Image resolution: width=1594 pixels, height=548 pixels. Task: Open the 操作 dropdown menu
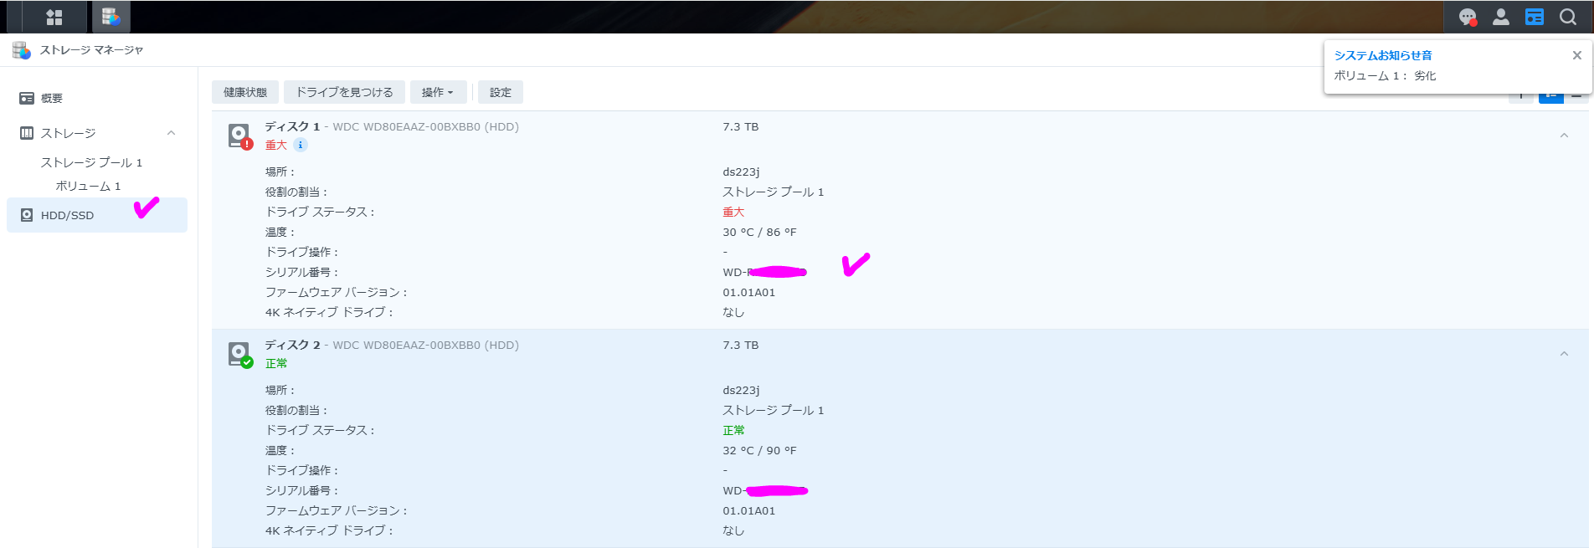click(x=438, y=92)
